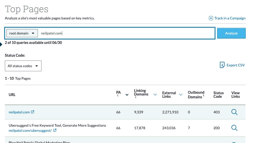Click external-link icon beside neilpatel.com/ubersuggest/
This screenshot has width=256, height=143.
tap(55, 130)
